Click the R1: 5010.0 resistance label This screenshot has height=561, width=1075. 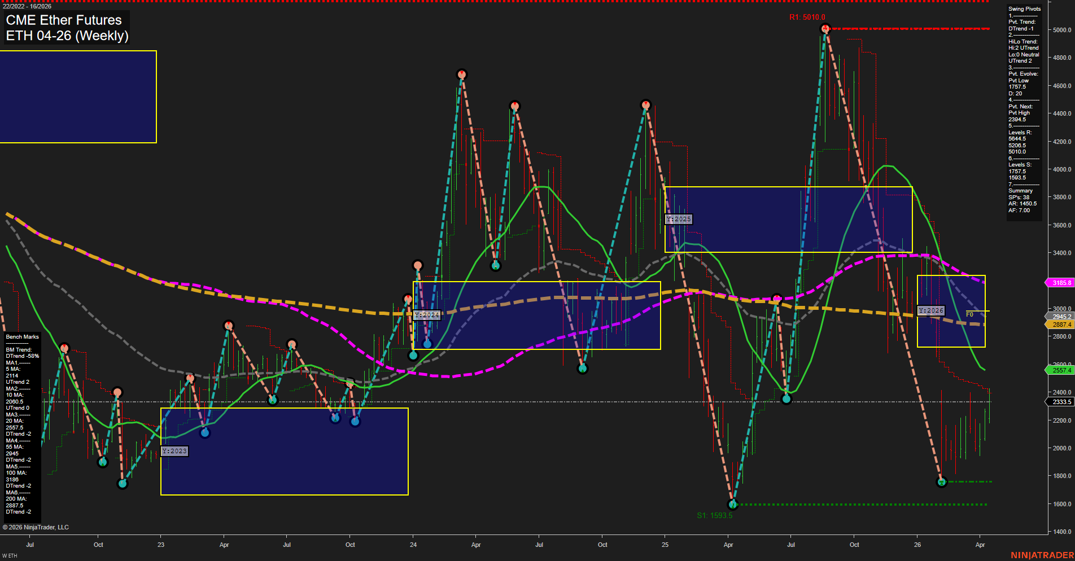pos(806,17)
